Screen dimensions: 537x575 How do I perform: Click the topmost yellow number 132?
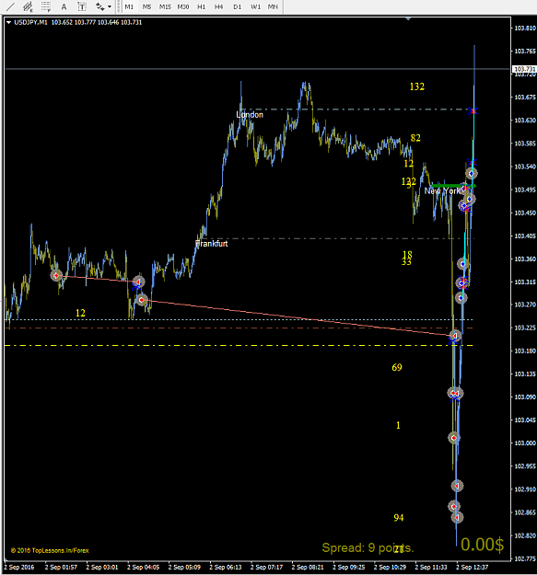click(417, 86)
